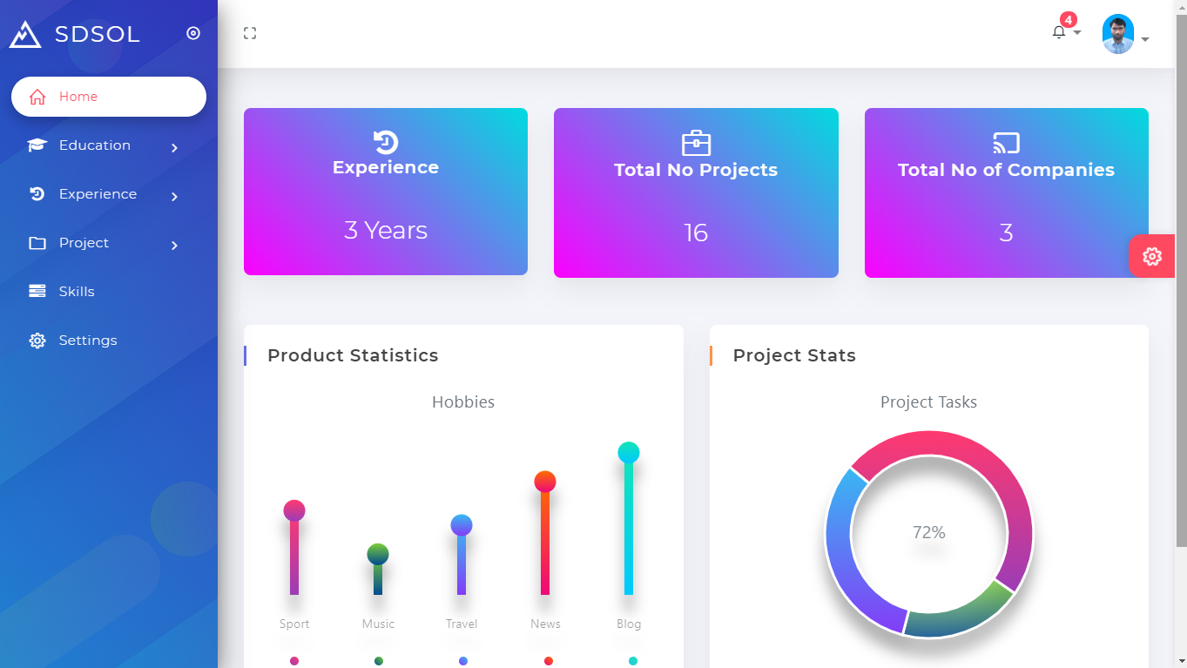
Task: Click the News axis label
Action: point(545,624)
